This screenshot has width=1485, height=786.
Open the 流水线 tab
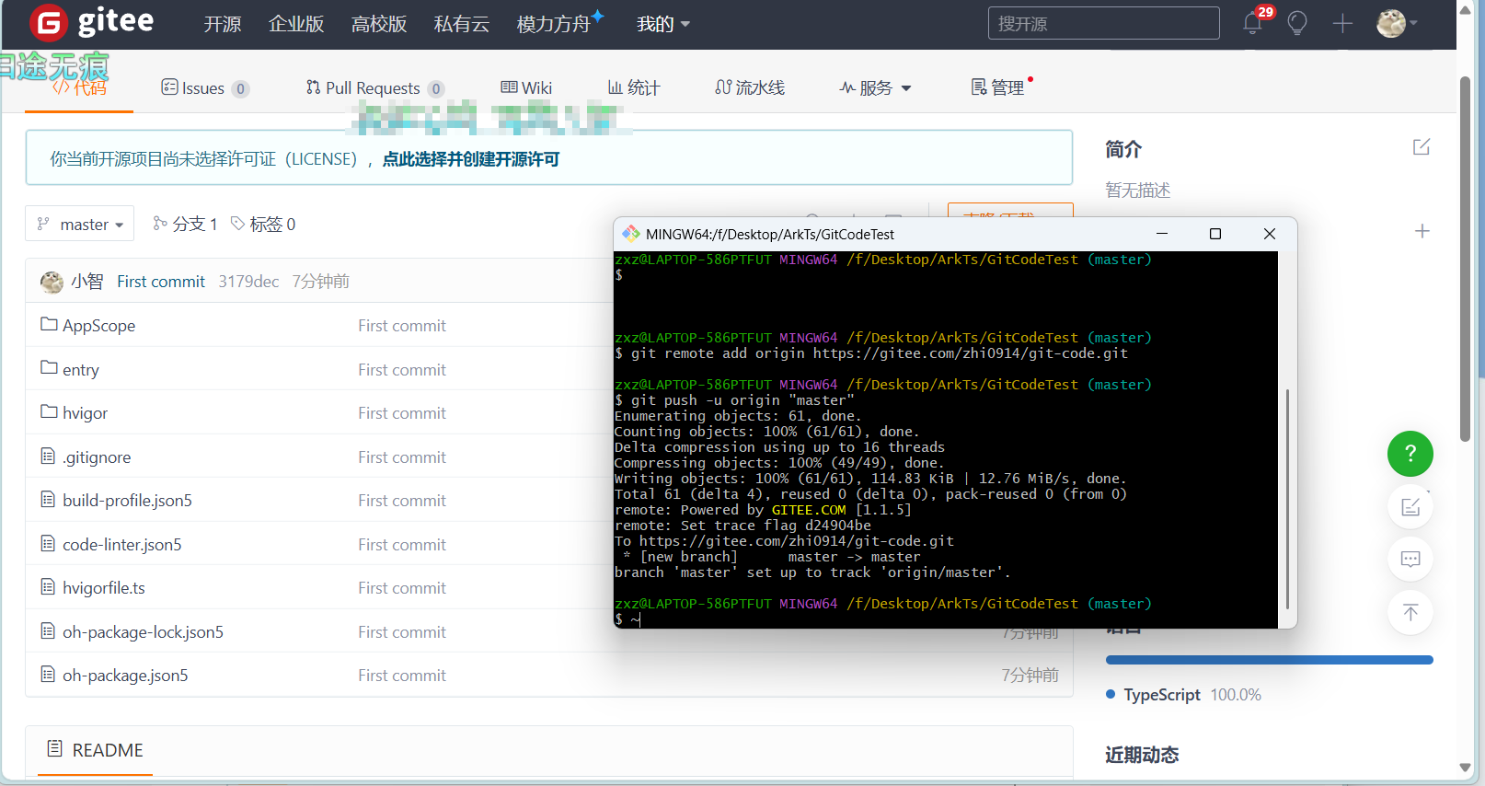point(750,87)
